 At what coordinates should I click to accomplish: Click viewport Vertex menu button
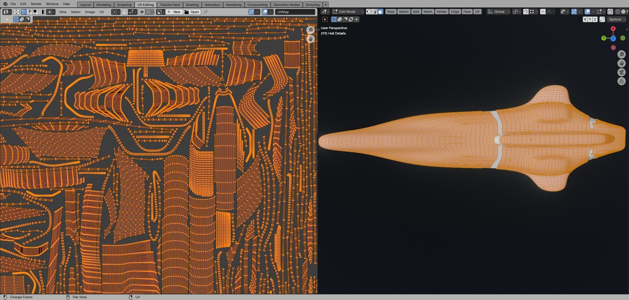pyautogui.click(x=442, y=12)
